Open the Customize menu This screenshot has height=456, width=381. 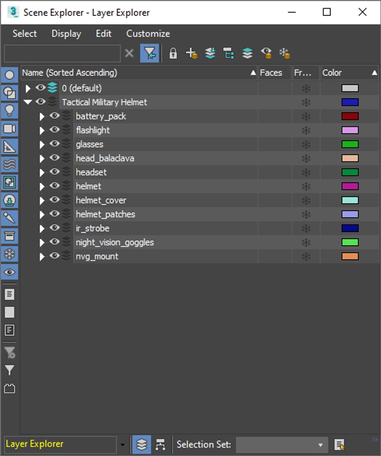(148, 34)
